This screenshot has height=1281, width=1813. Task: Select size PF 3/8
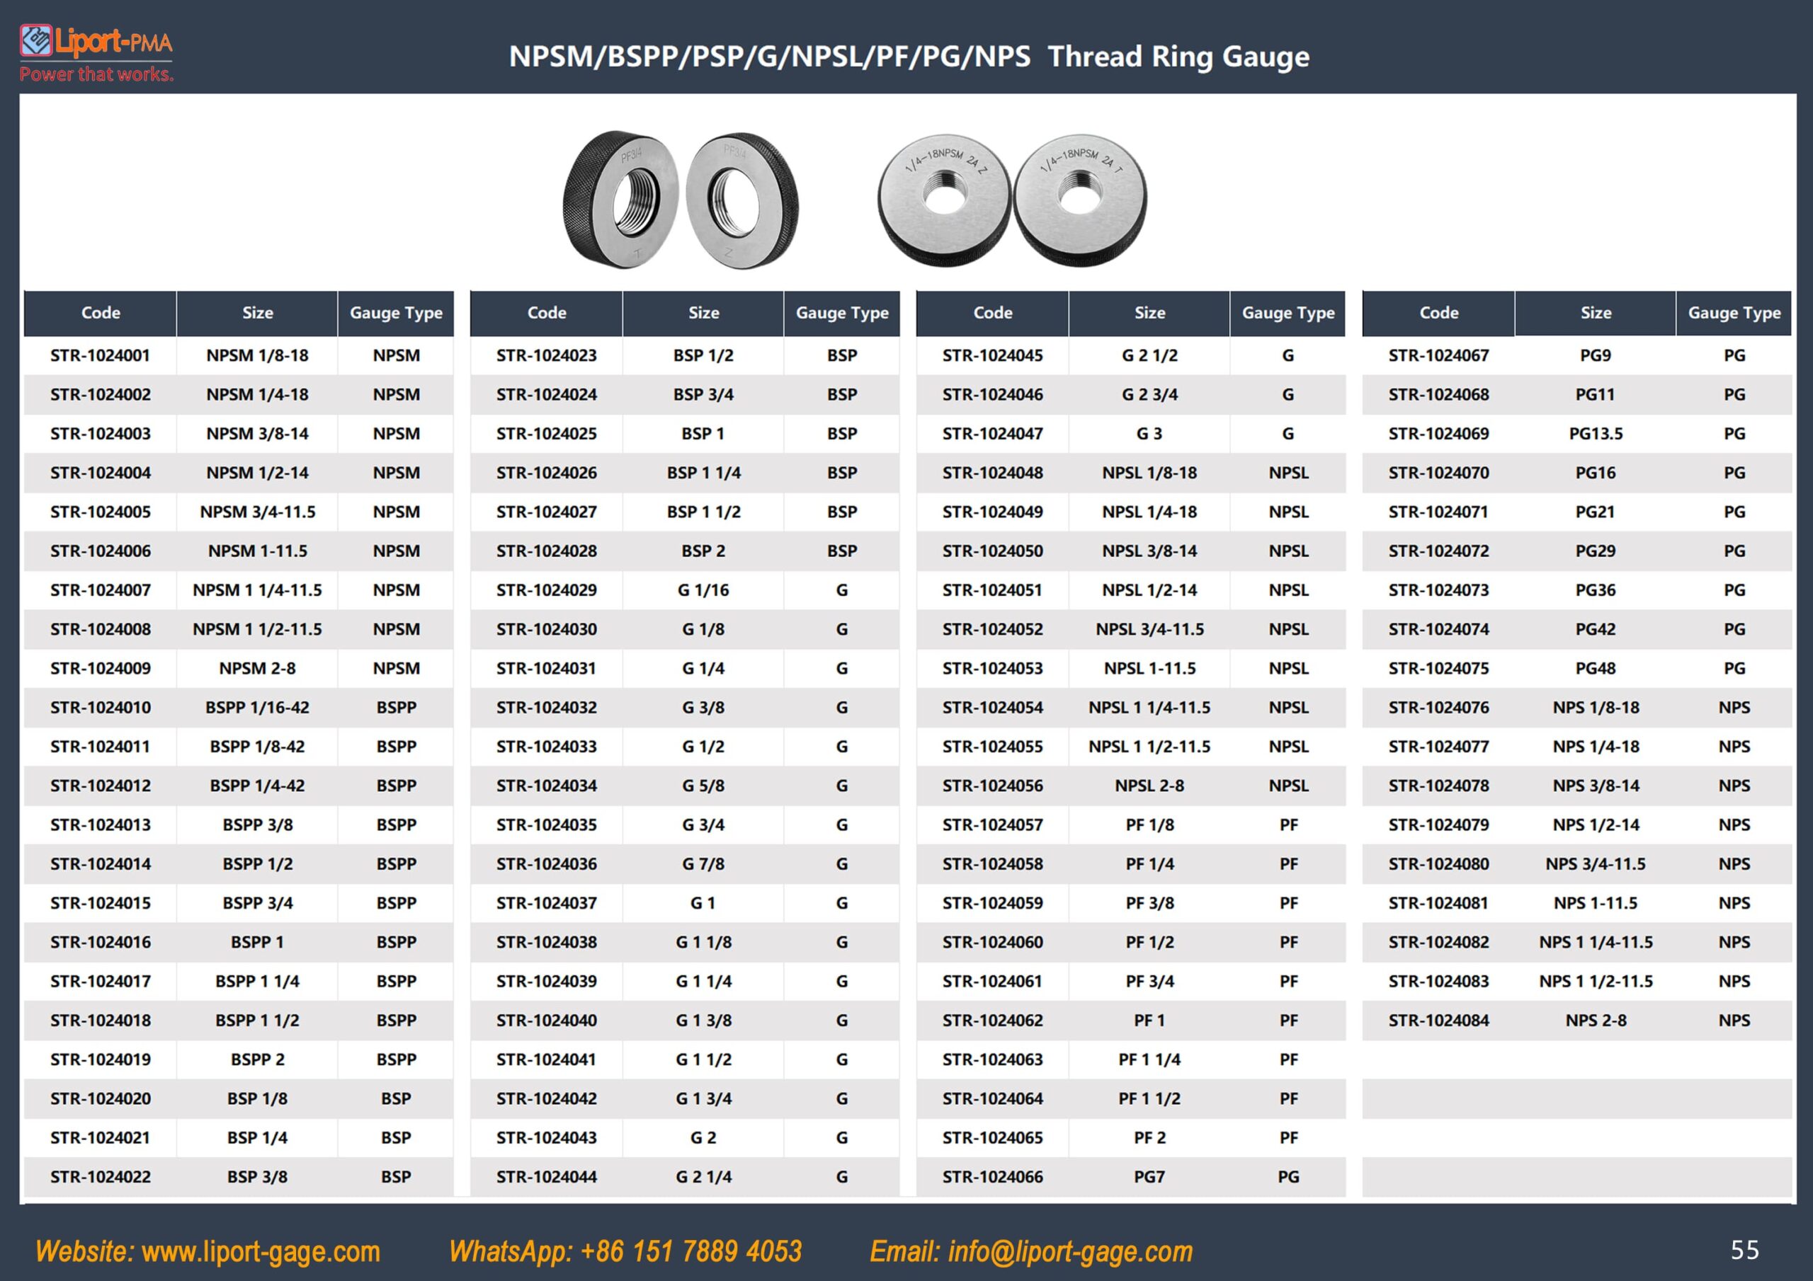tap(1149, 903)
